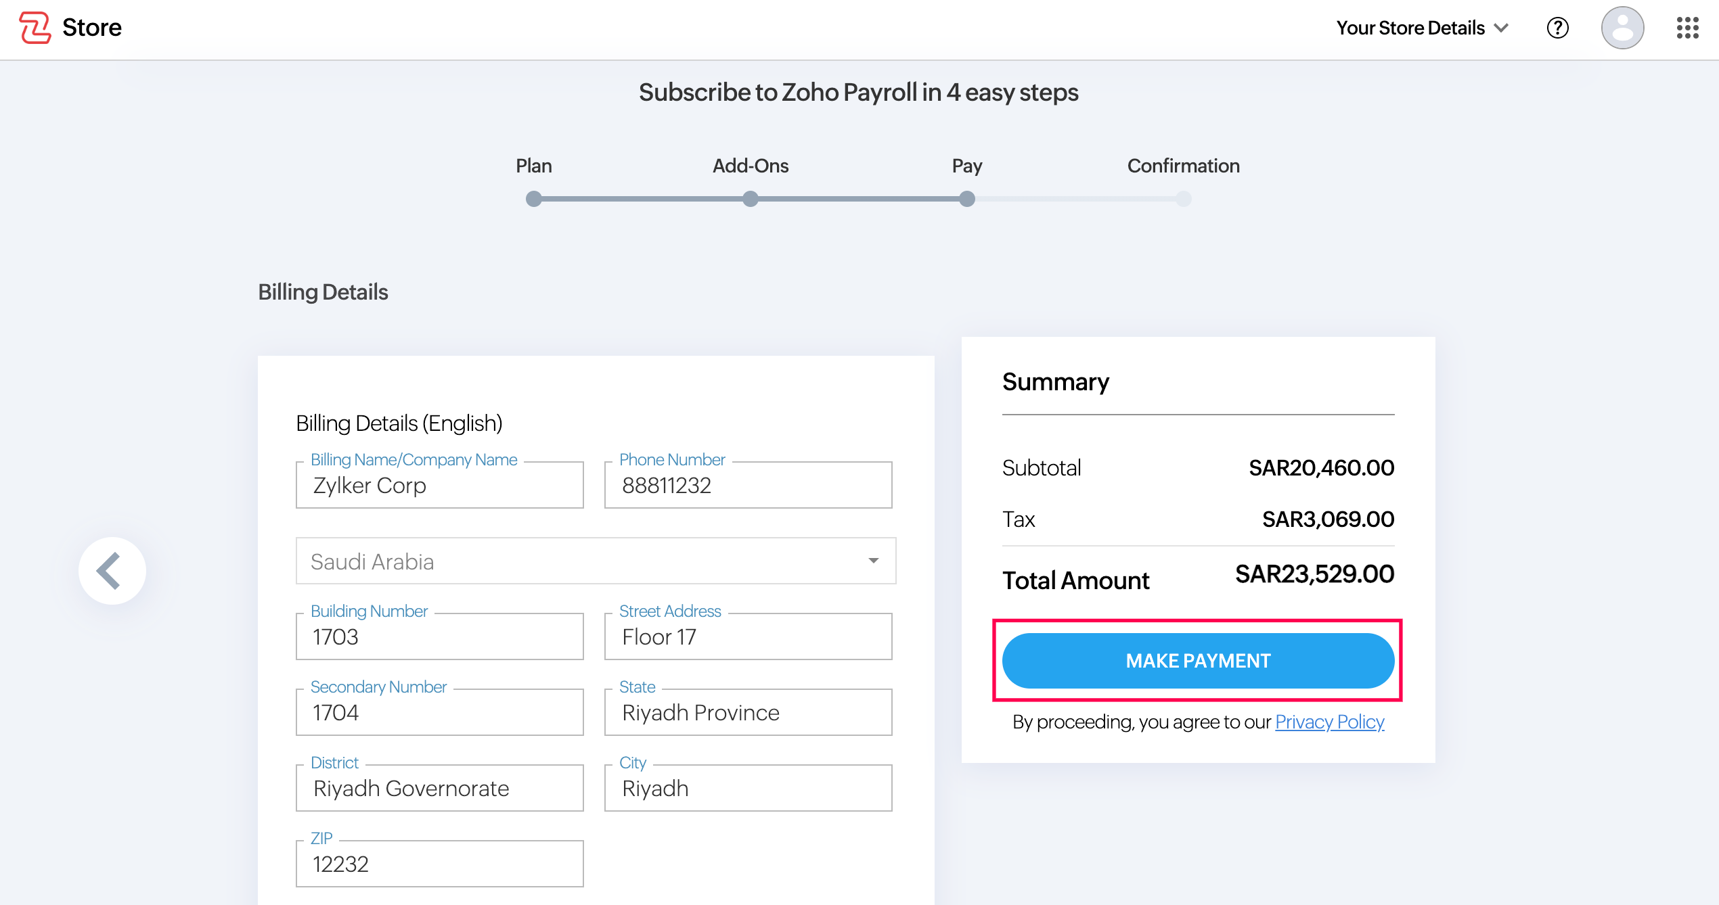Select the Secondary Number field
This screenshot has height=905, width=1719.
[439, 712]
